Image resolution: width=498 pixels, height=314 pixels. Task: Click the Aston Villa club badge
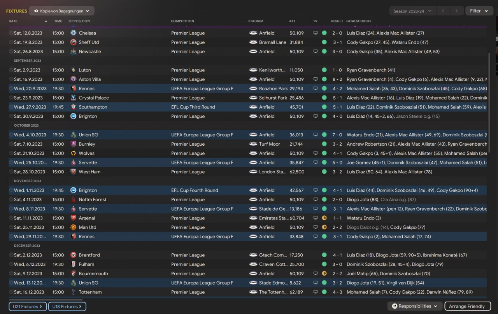pos(73,79)
